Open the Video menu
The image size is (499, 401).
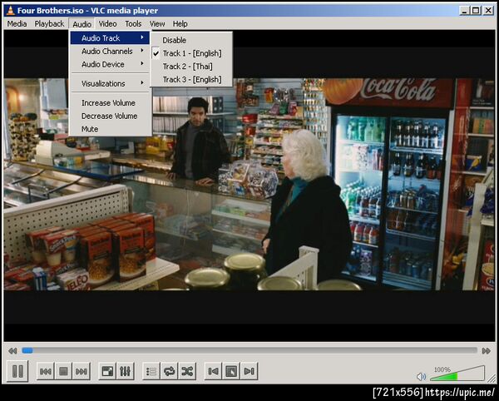(x=107, y=24)
